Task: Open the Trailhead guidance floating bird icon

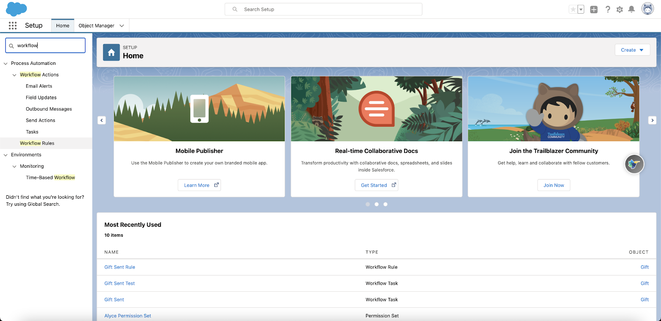Action: (x=634, y=164)
